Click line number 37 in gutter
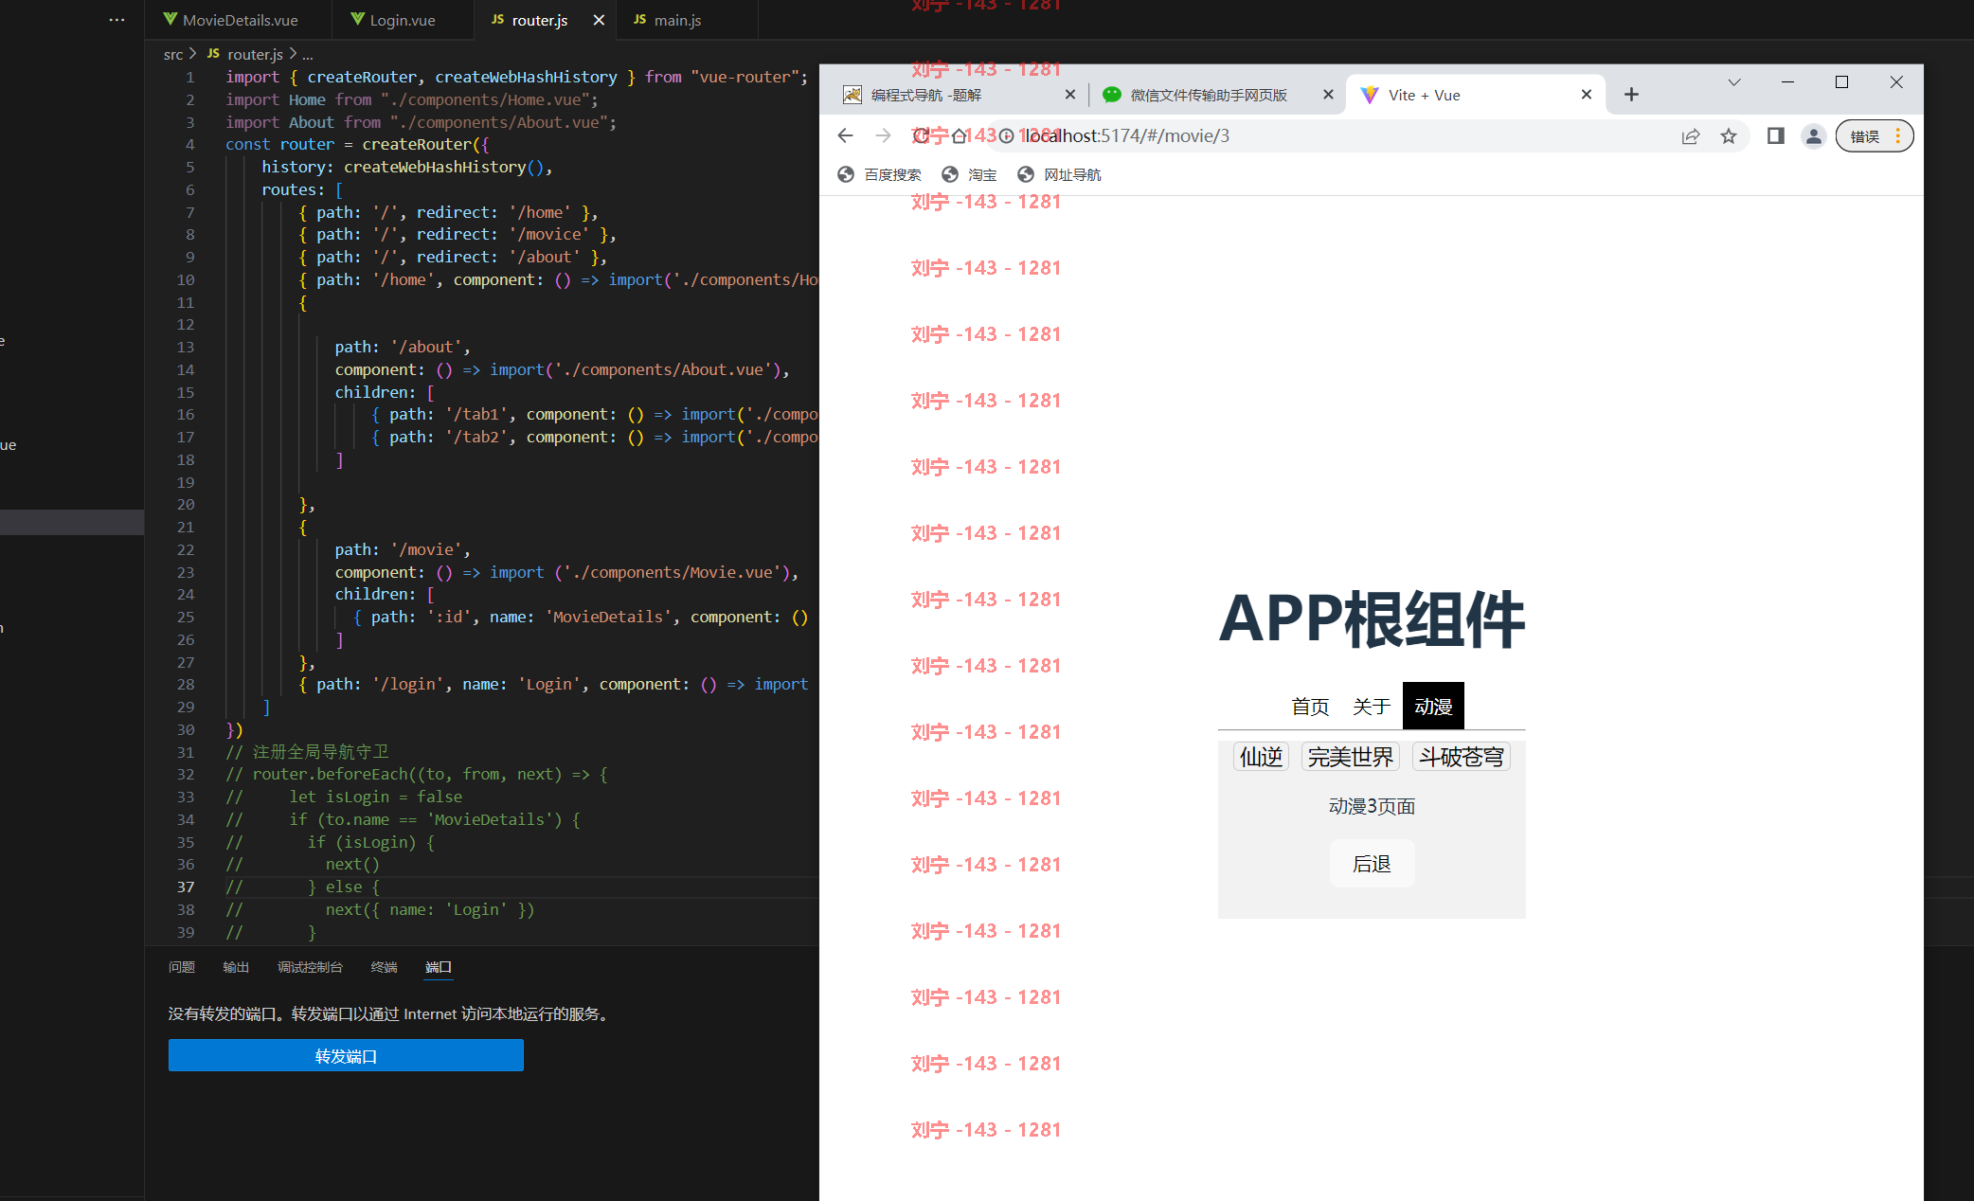Screen dimensions: 1974x1201 click(186, 887)
